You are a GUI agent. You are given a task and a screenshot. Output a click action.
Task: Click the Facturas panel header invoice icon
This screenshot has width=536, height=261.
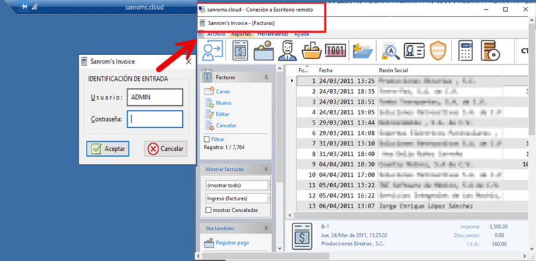pyautogui.click(x=207, y=77)
